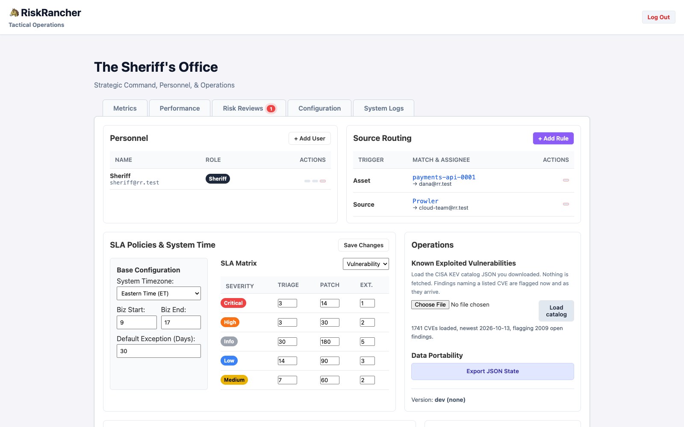This screenshot has height=427, width=684.
Task: Click the Log Out button
Action: [658, 17]
